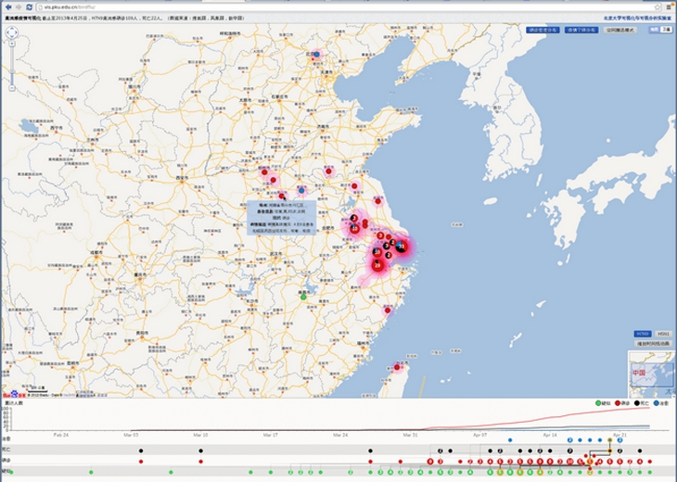This screenshot has height=482, width=677.
Task: Zoom out with the map minus button
Action: click(x=12, y=88)
